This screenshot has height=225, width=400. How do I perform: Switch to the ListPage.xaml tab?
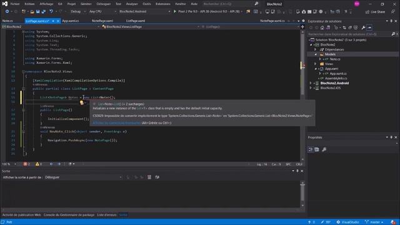(x=136, y=21)
